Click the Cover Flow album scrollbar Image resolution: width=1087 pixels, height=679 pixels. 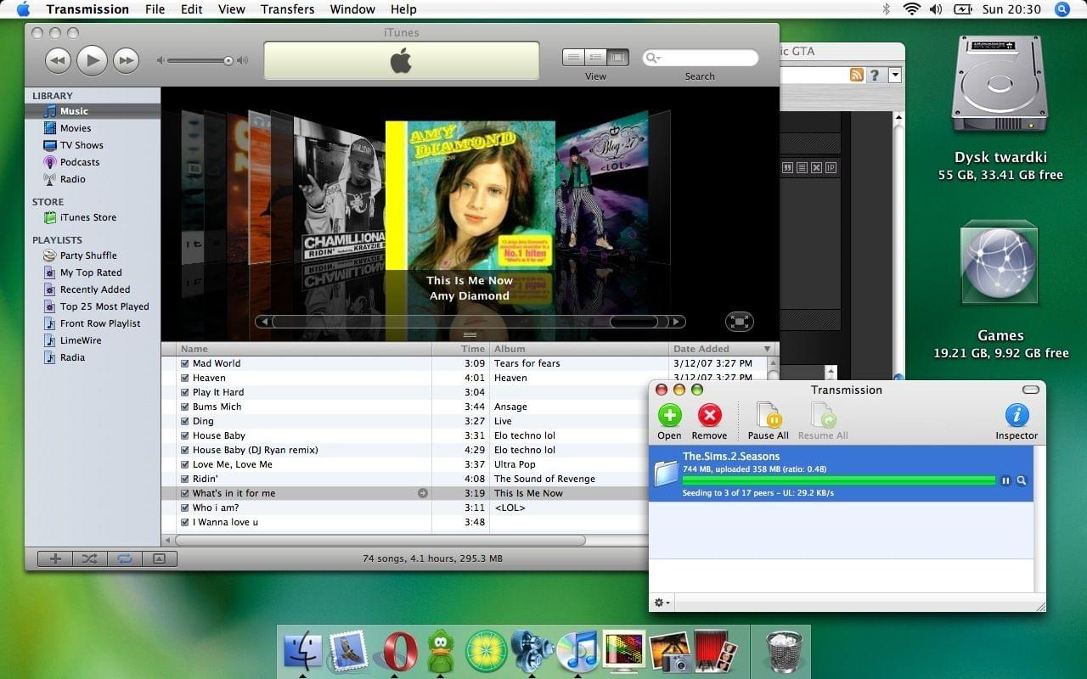pos(470,322)
